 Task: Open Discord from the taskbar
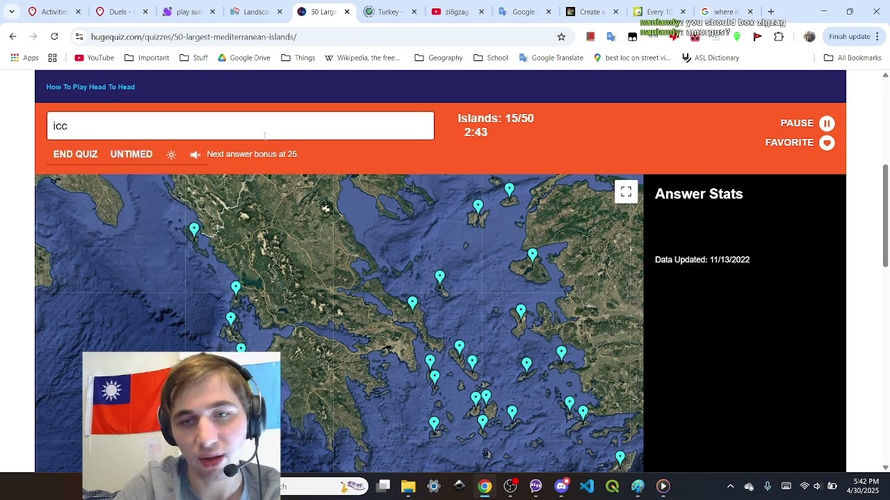[x=561, y=486]
